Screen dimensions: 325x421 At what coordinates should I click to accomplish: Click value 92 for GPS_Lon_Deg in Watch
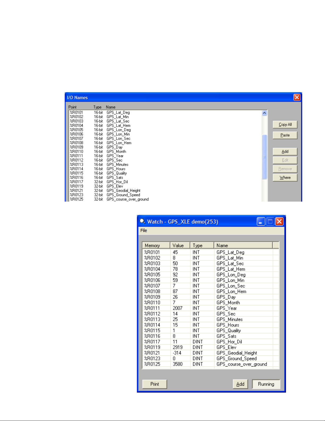[175, 275]
